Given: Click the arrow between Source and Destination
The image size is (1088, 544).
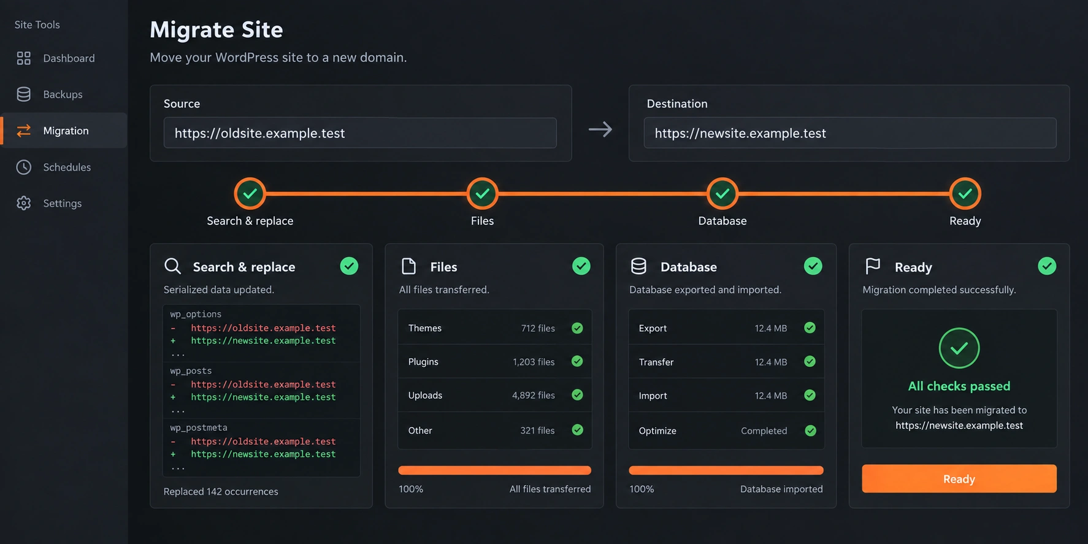Looking at the screenshot, I should [600, 129].
